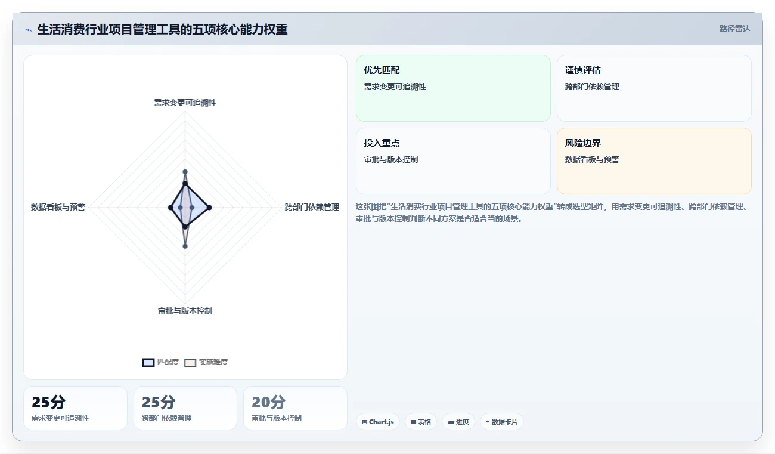The width and height of the screenshot is (775, 454).
Task: Click the Chart.js tag chip
Action: click(x=378, y=422)
